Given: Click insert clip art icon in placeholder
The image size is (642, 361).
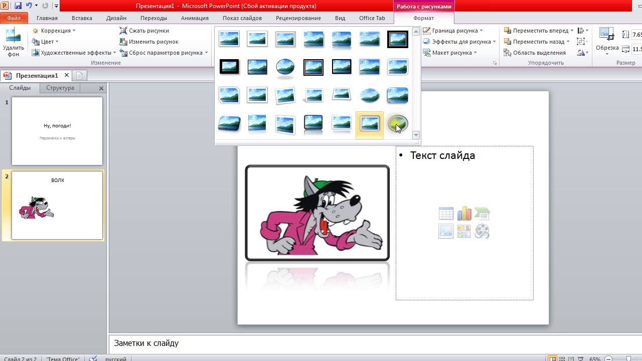Looking at the screenshot, I should tap(464, 231).
